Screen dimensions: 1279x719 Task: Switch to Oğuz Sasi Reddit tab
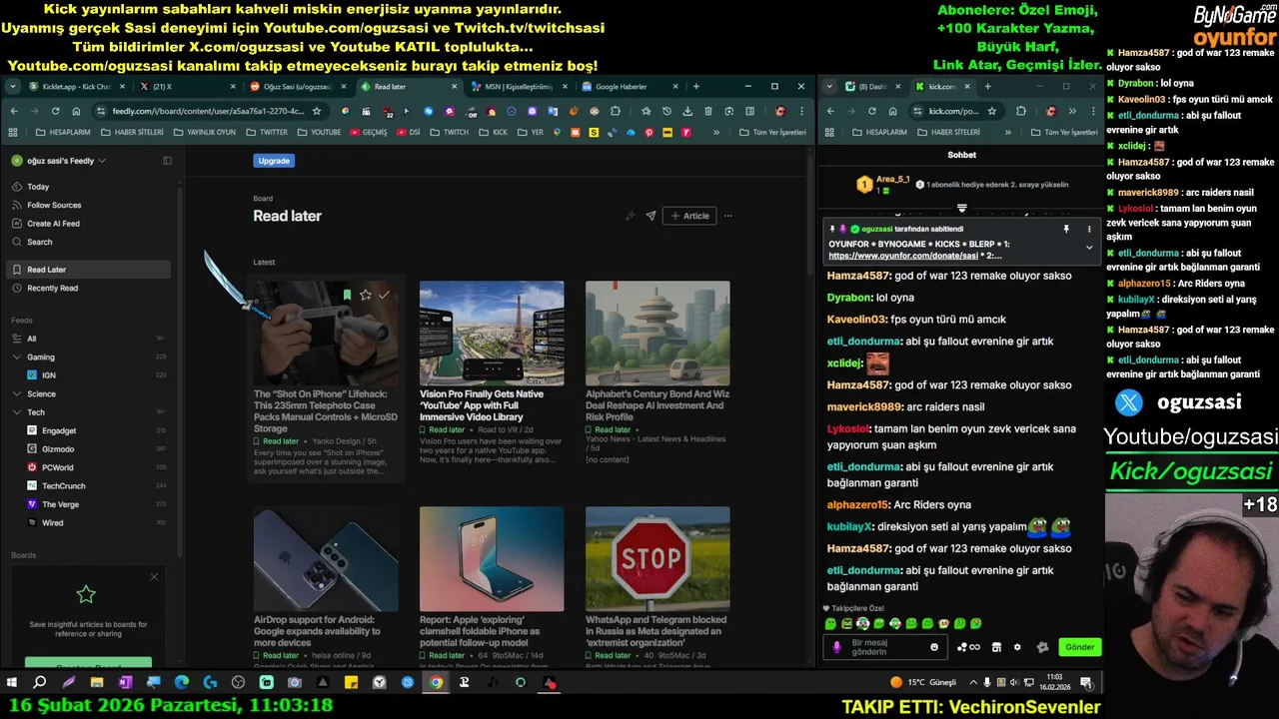point(297,87)
